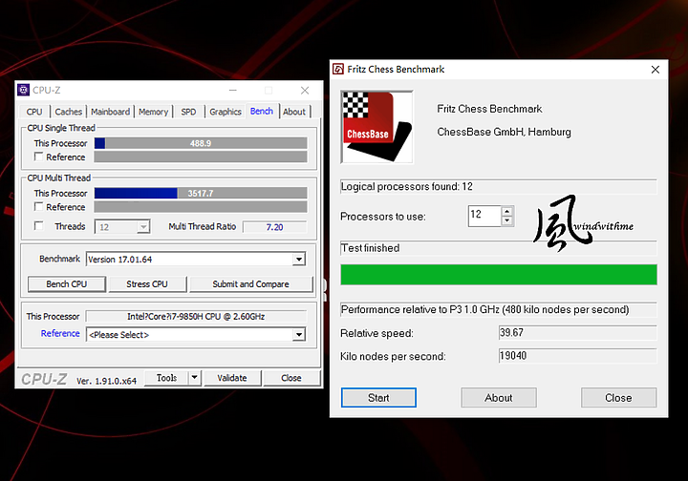This screenshot has width=688, height=481.
Task: Switch to the Caches tab
Action: pyautogui.click(x=69, y=112)
